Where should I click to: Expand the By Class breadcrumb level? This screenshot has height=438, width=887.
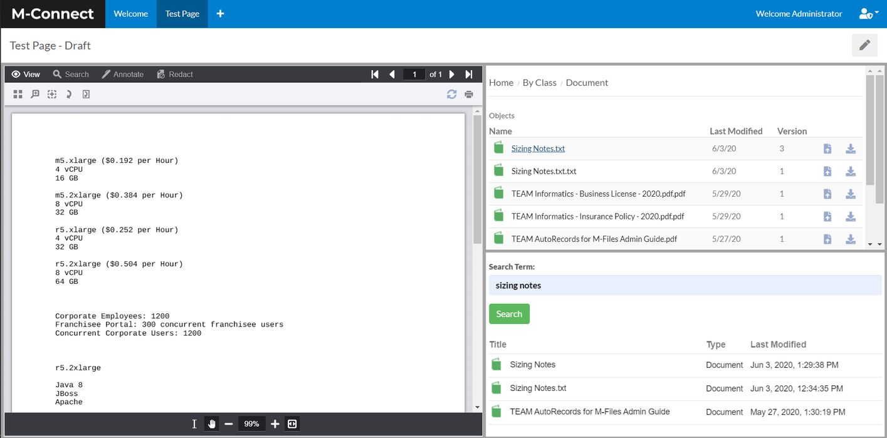[539, 83]
